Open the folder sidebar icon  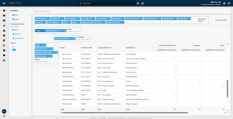coord(4,55)
